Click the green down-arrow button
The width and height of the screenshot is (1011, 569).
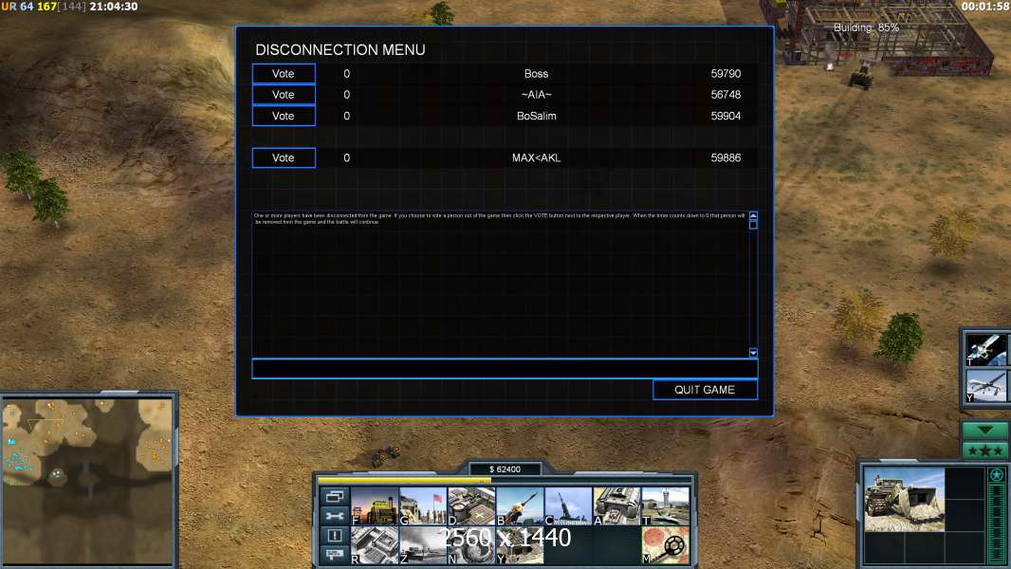pos(985,430)
